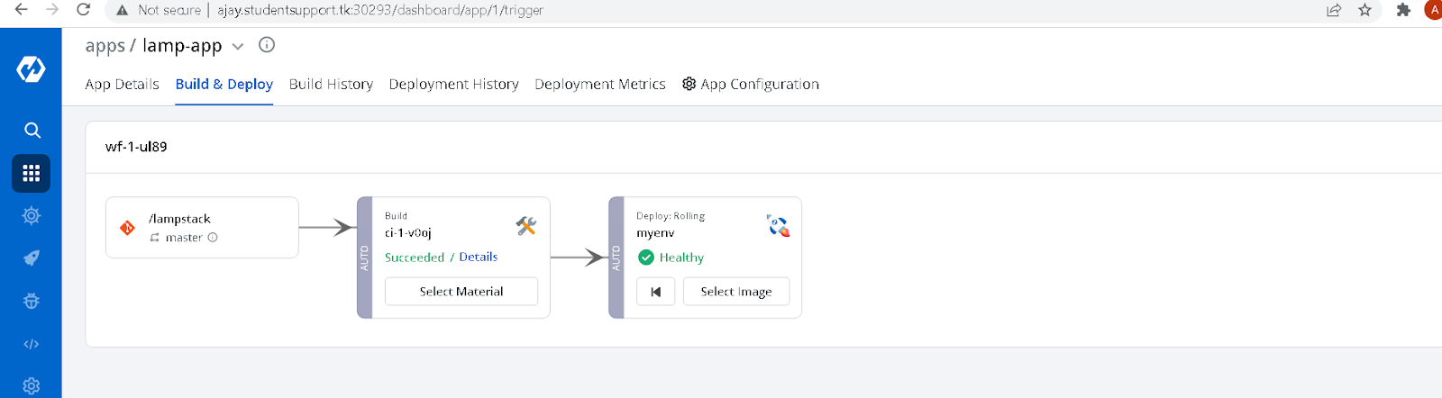Click the rollback icon button in Deploy node
1442x398 pixels.
pos(655,292)
